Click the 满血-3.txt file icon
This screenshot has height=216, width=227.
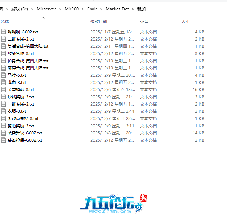tap(3, 82)
